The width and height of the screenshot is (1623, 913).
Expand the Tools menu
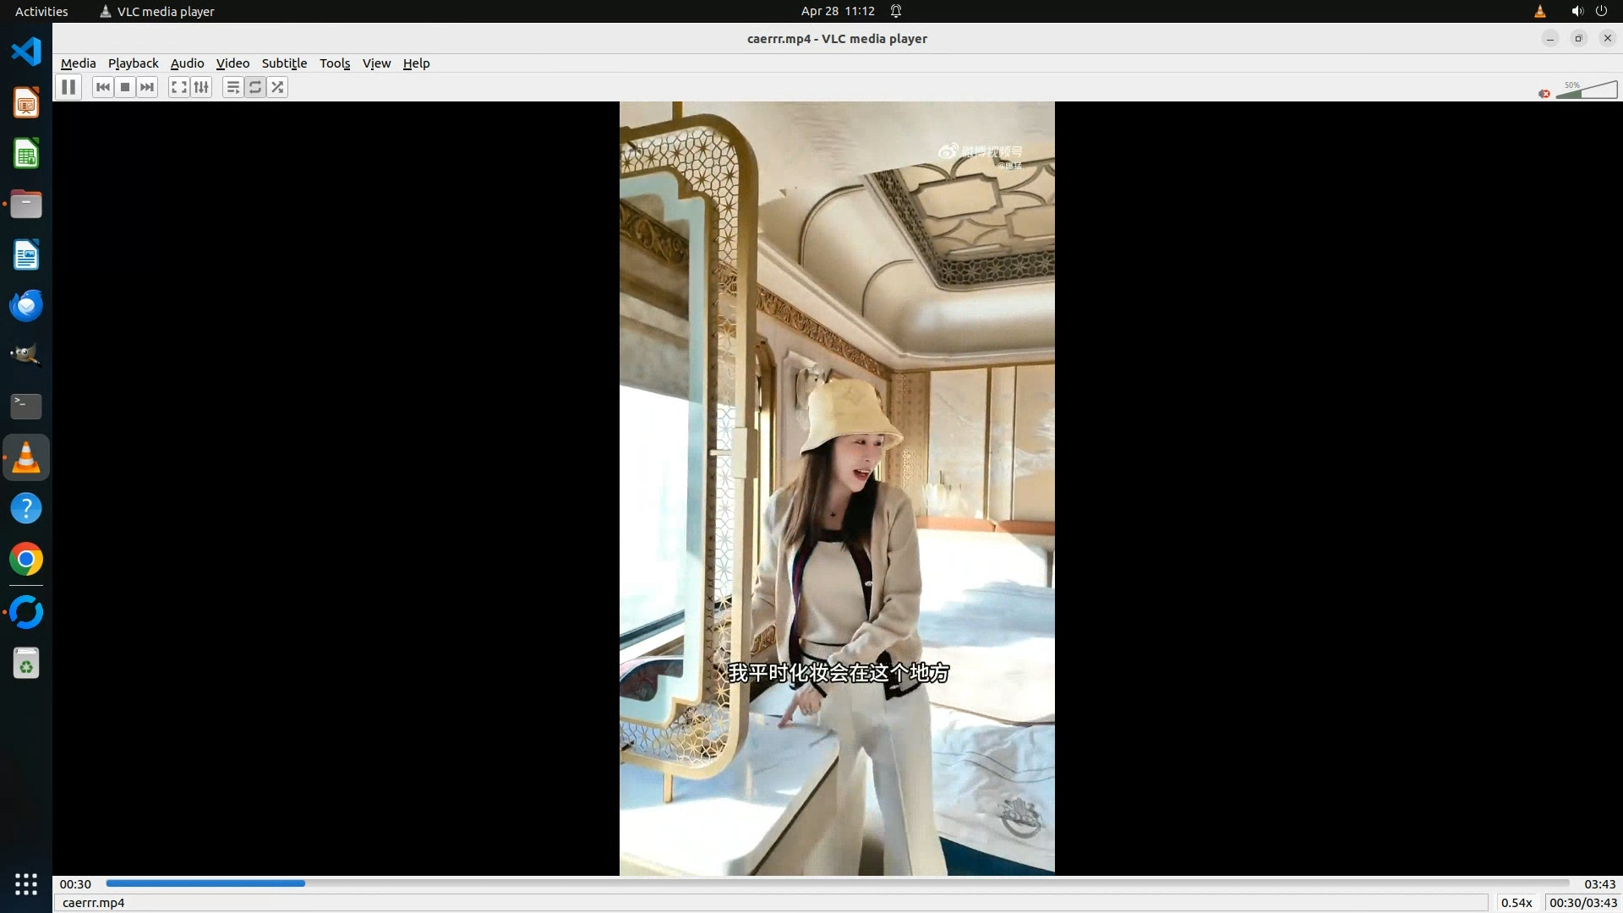coord(334,63)
